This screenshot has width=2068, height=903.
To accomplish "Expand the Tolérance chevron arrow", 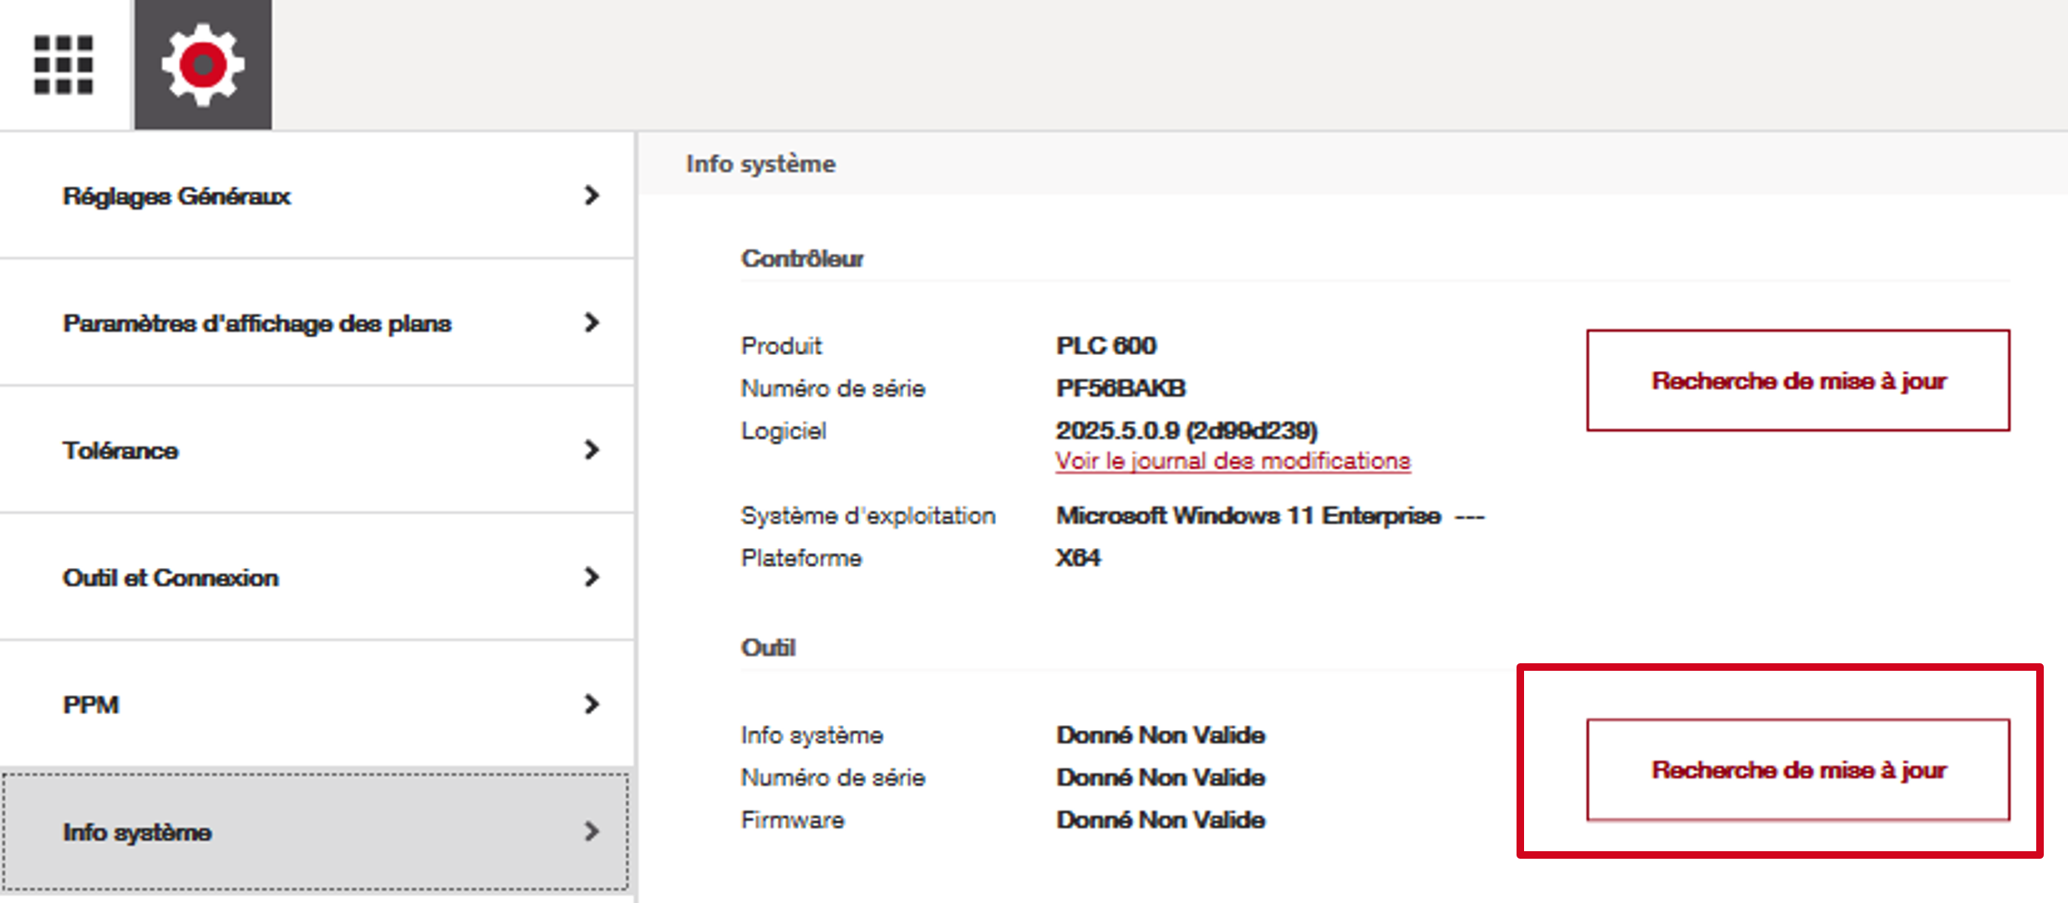I will (592, 450).
